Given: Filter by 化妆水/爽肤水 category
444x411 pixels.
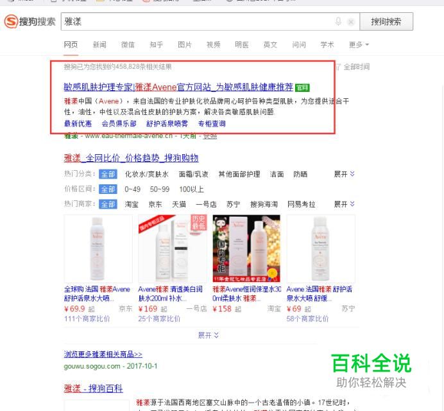Looking at the screenshot, I should pyautogui.click(x=147, y=174).
